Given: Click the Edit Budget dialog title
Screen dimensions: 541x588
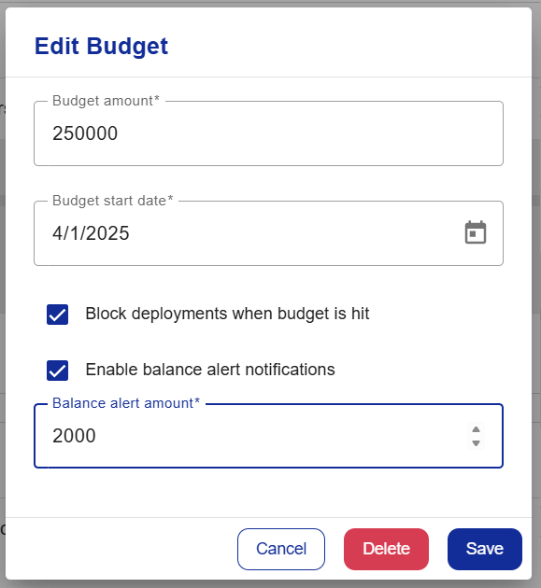Looking at the screenshot, I should tap(101, 46).
